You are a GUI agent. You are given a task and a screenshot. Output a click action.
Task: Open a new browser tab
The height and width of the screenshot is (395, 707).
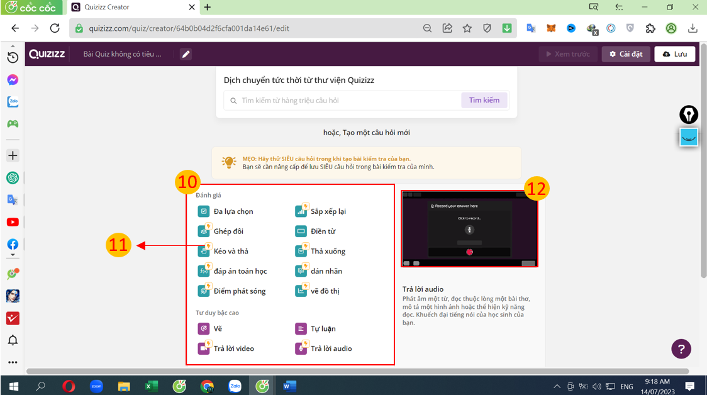pos(208,8)
